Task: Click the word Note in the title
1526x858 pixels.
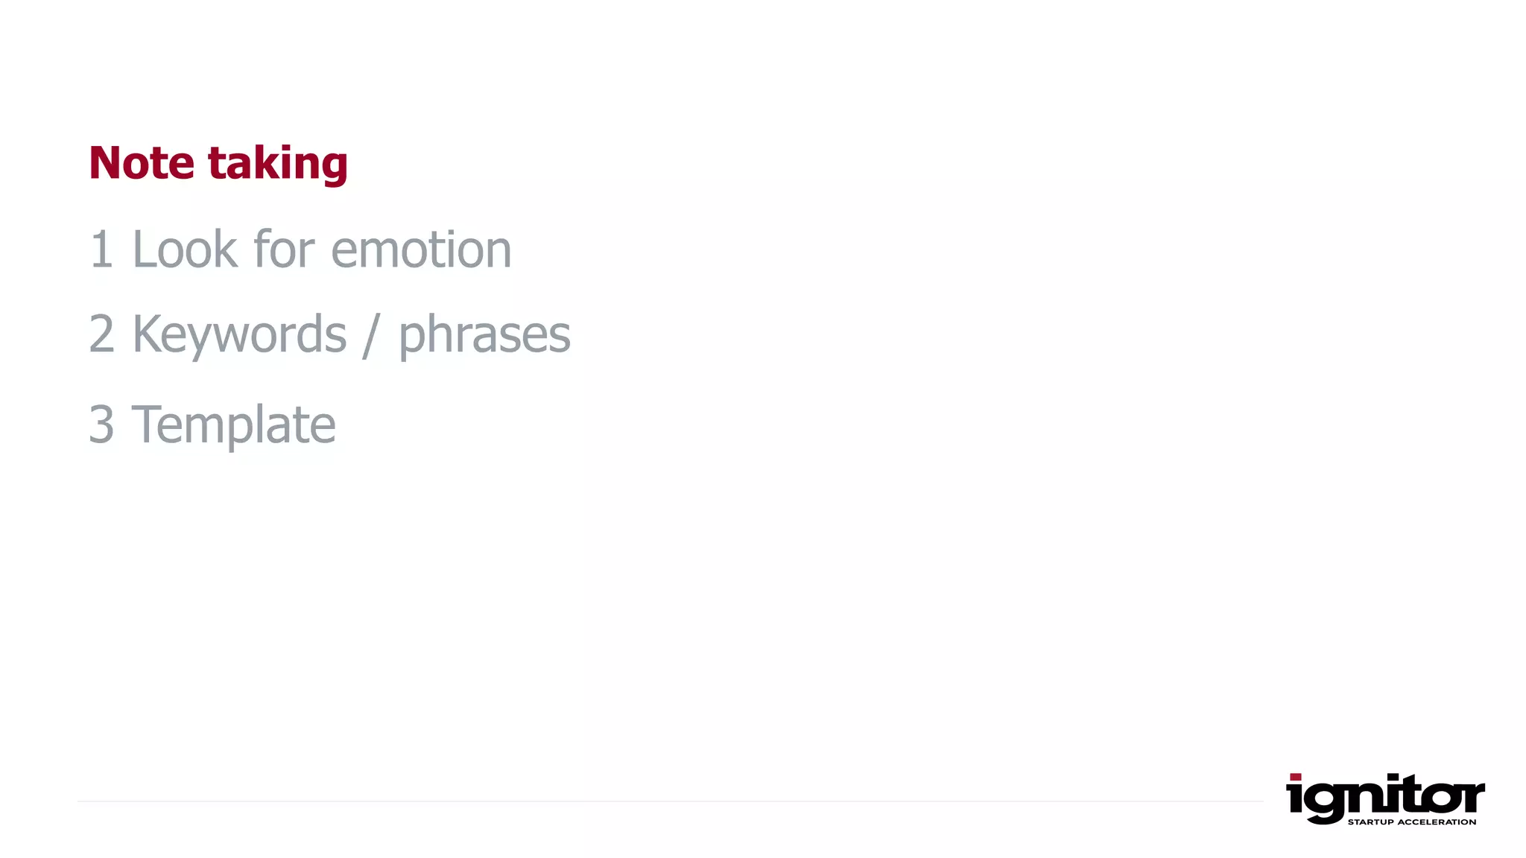Action: pos(142,162)
